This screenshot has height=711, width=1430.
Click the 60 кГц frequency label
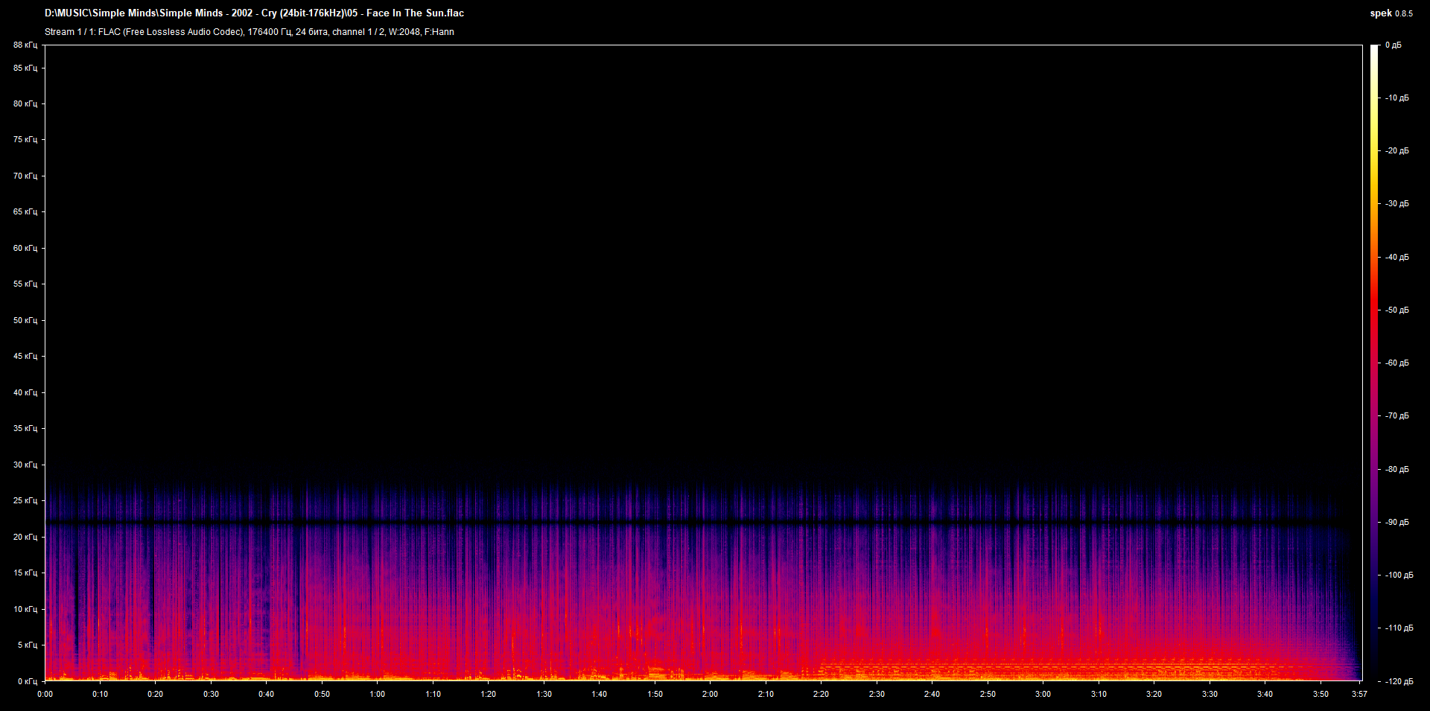coord(25,248)
